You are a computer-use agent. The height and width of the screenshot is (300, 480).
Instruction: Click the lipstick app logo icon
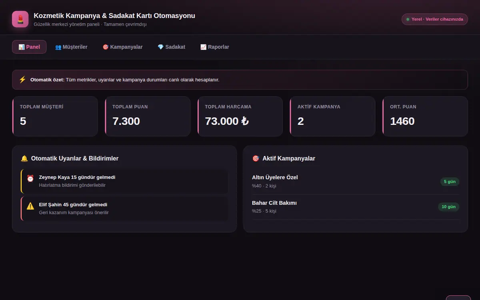(20, 19)
